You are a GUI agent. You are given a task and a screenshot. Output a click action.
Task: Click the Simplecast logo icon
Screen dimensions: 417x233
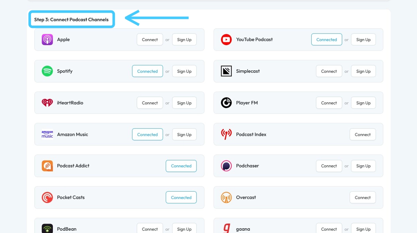pyautogui.click(x=226, y=71)
